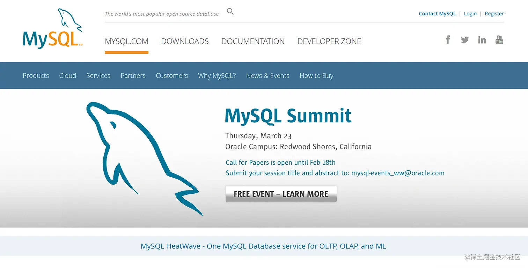Click the Oracle Campus: Redwood Shores location text
This screenshot has width=528, height=268.
298,147
